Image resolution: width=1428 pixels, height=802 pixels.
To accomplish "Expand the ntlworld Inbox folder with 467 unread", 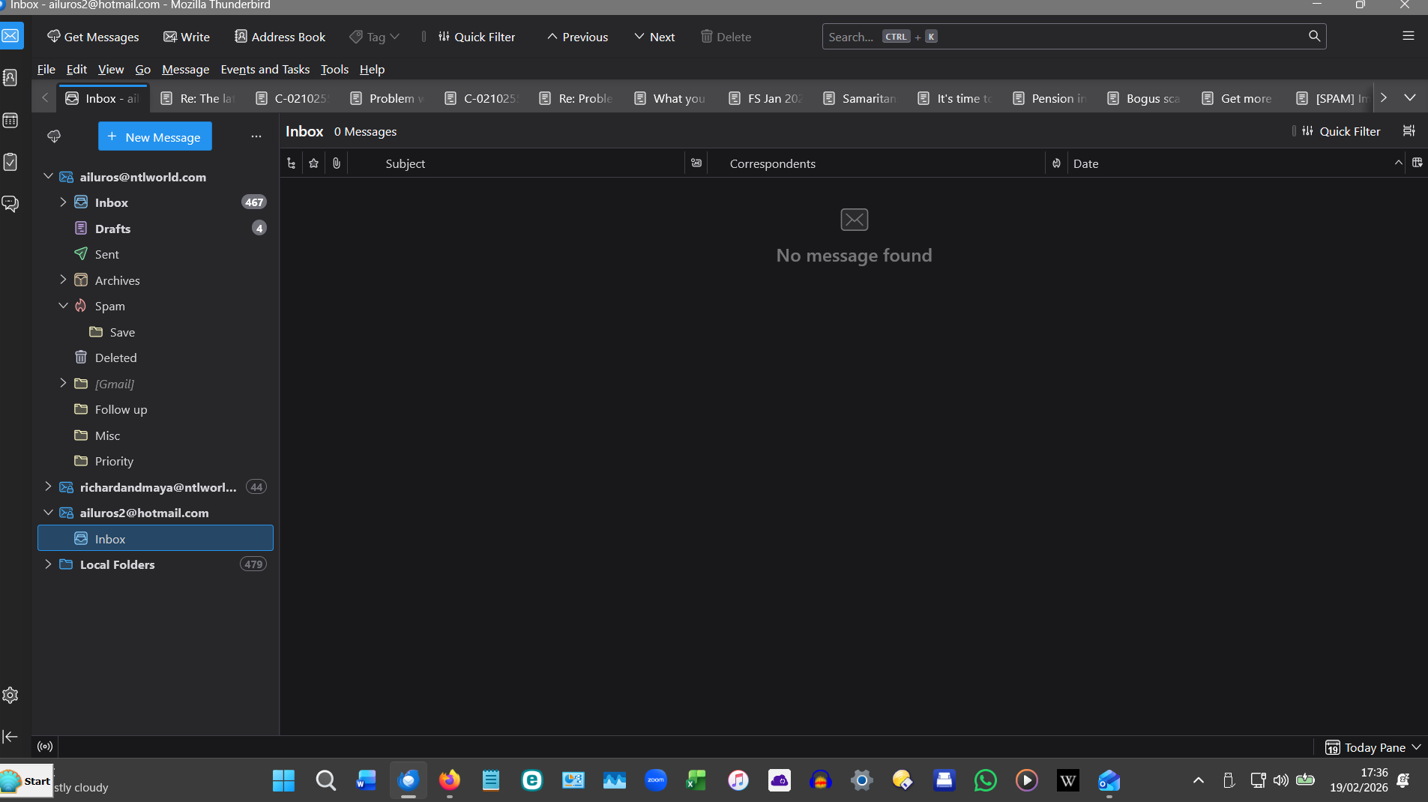I will click(64, 202).
